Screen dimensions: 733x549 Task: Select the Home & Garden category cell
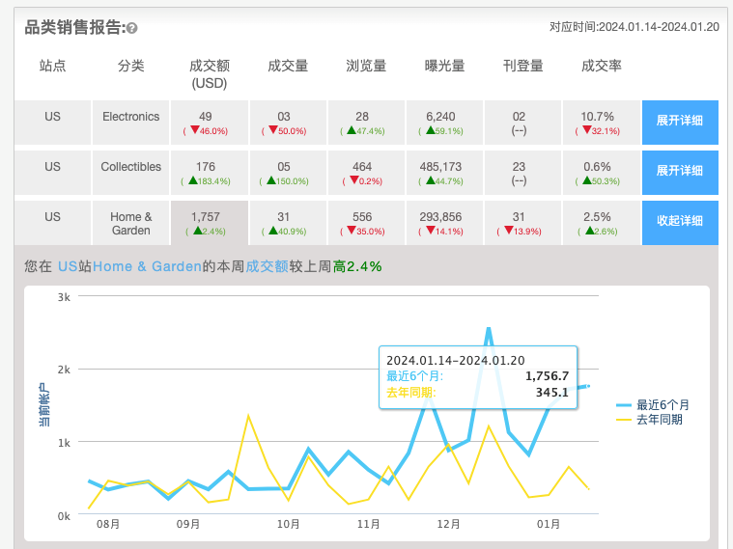pyautogui.click(x=131, y=223)
